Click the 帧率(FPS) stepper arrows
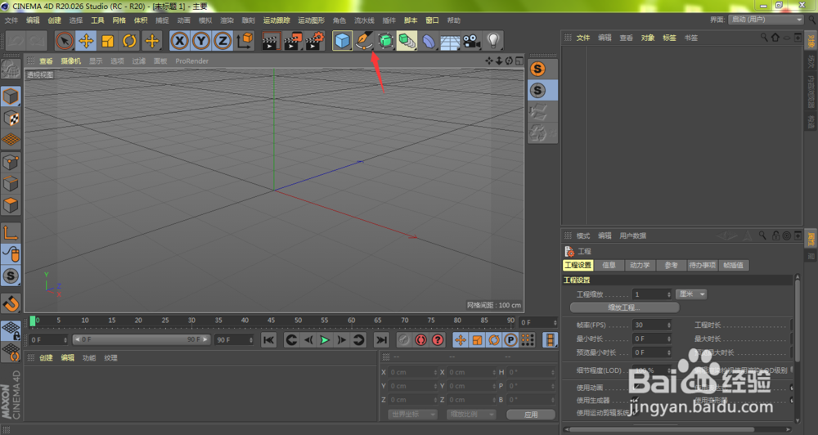This screenshot has height=435, width=818. [669, 325]
